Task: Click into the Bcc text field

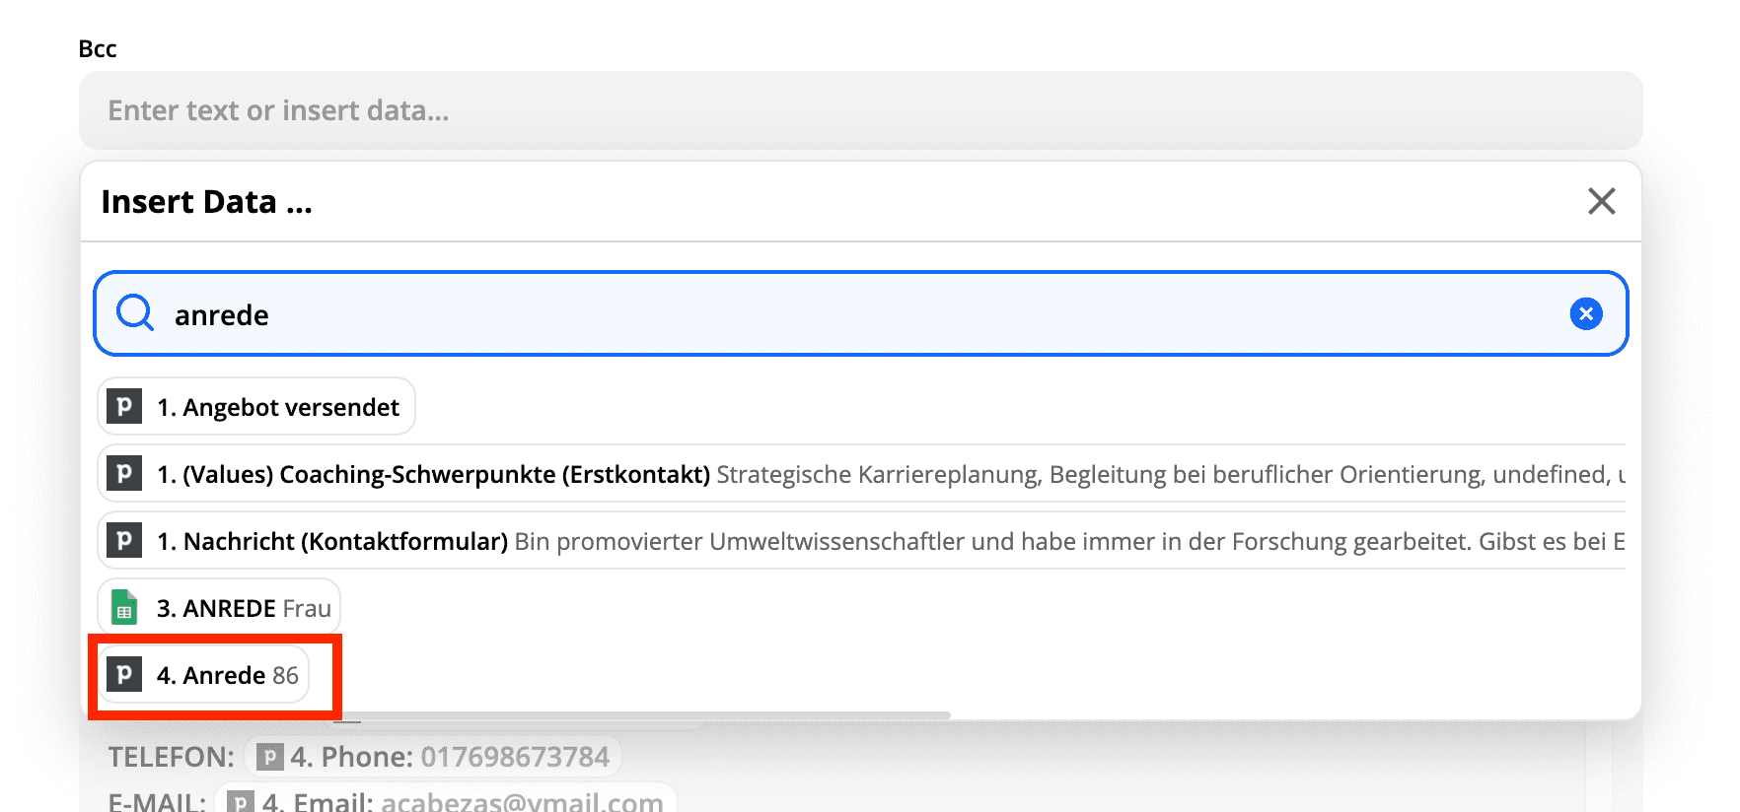Action: (x=860, y=110)
